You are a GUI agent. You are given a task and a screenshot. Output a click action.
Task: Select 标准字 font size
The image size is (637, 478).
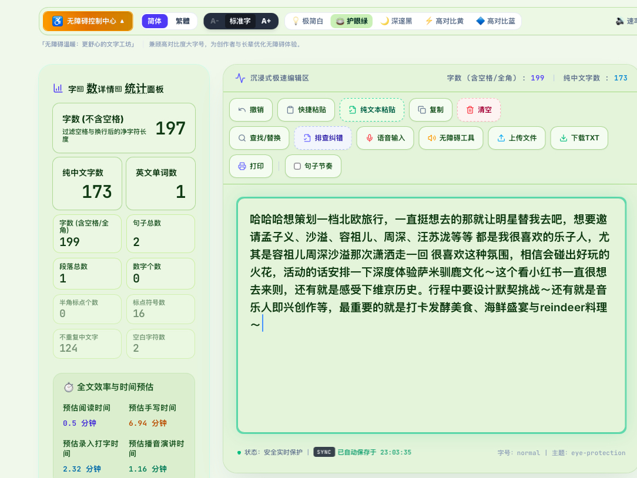(x=240, y=21)
